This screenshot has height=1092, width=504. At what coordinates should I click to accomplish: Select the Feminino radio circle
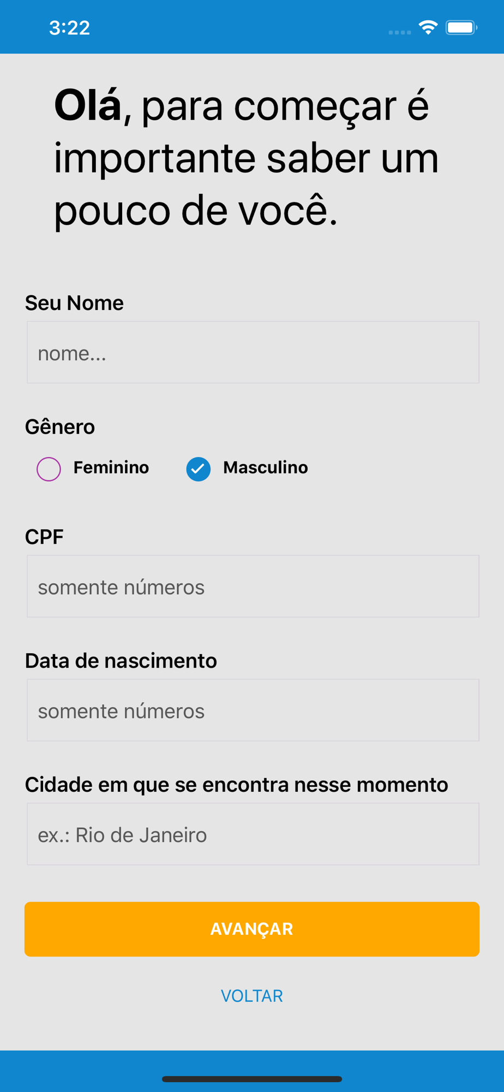coord(49,469)
